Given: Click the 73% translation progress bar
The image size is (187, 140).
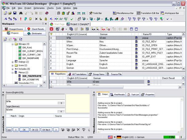Looking at the screenshot, I should [x=171, y=137].
